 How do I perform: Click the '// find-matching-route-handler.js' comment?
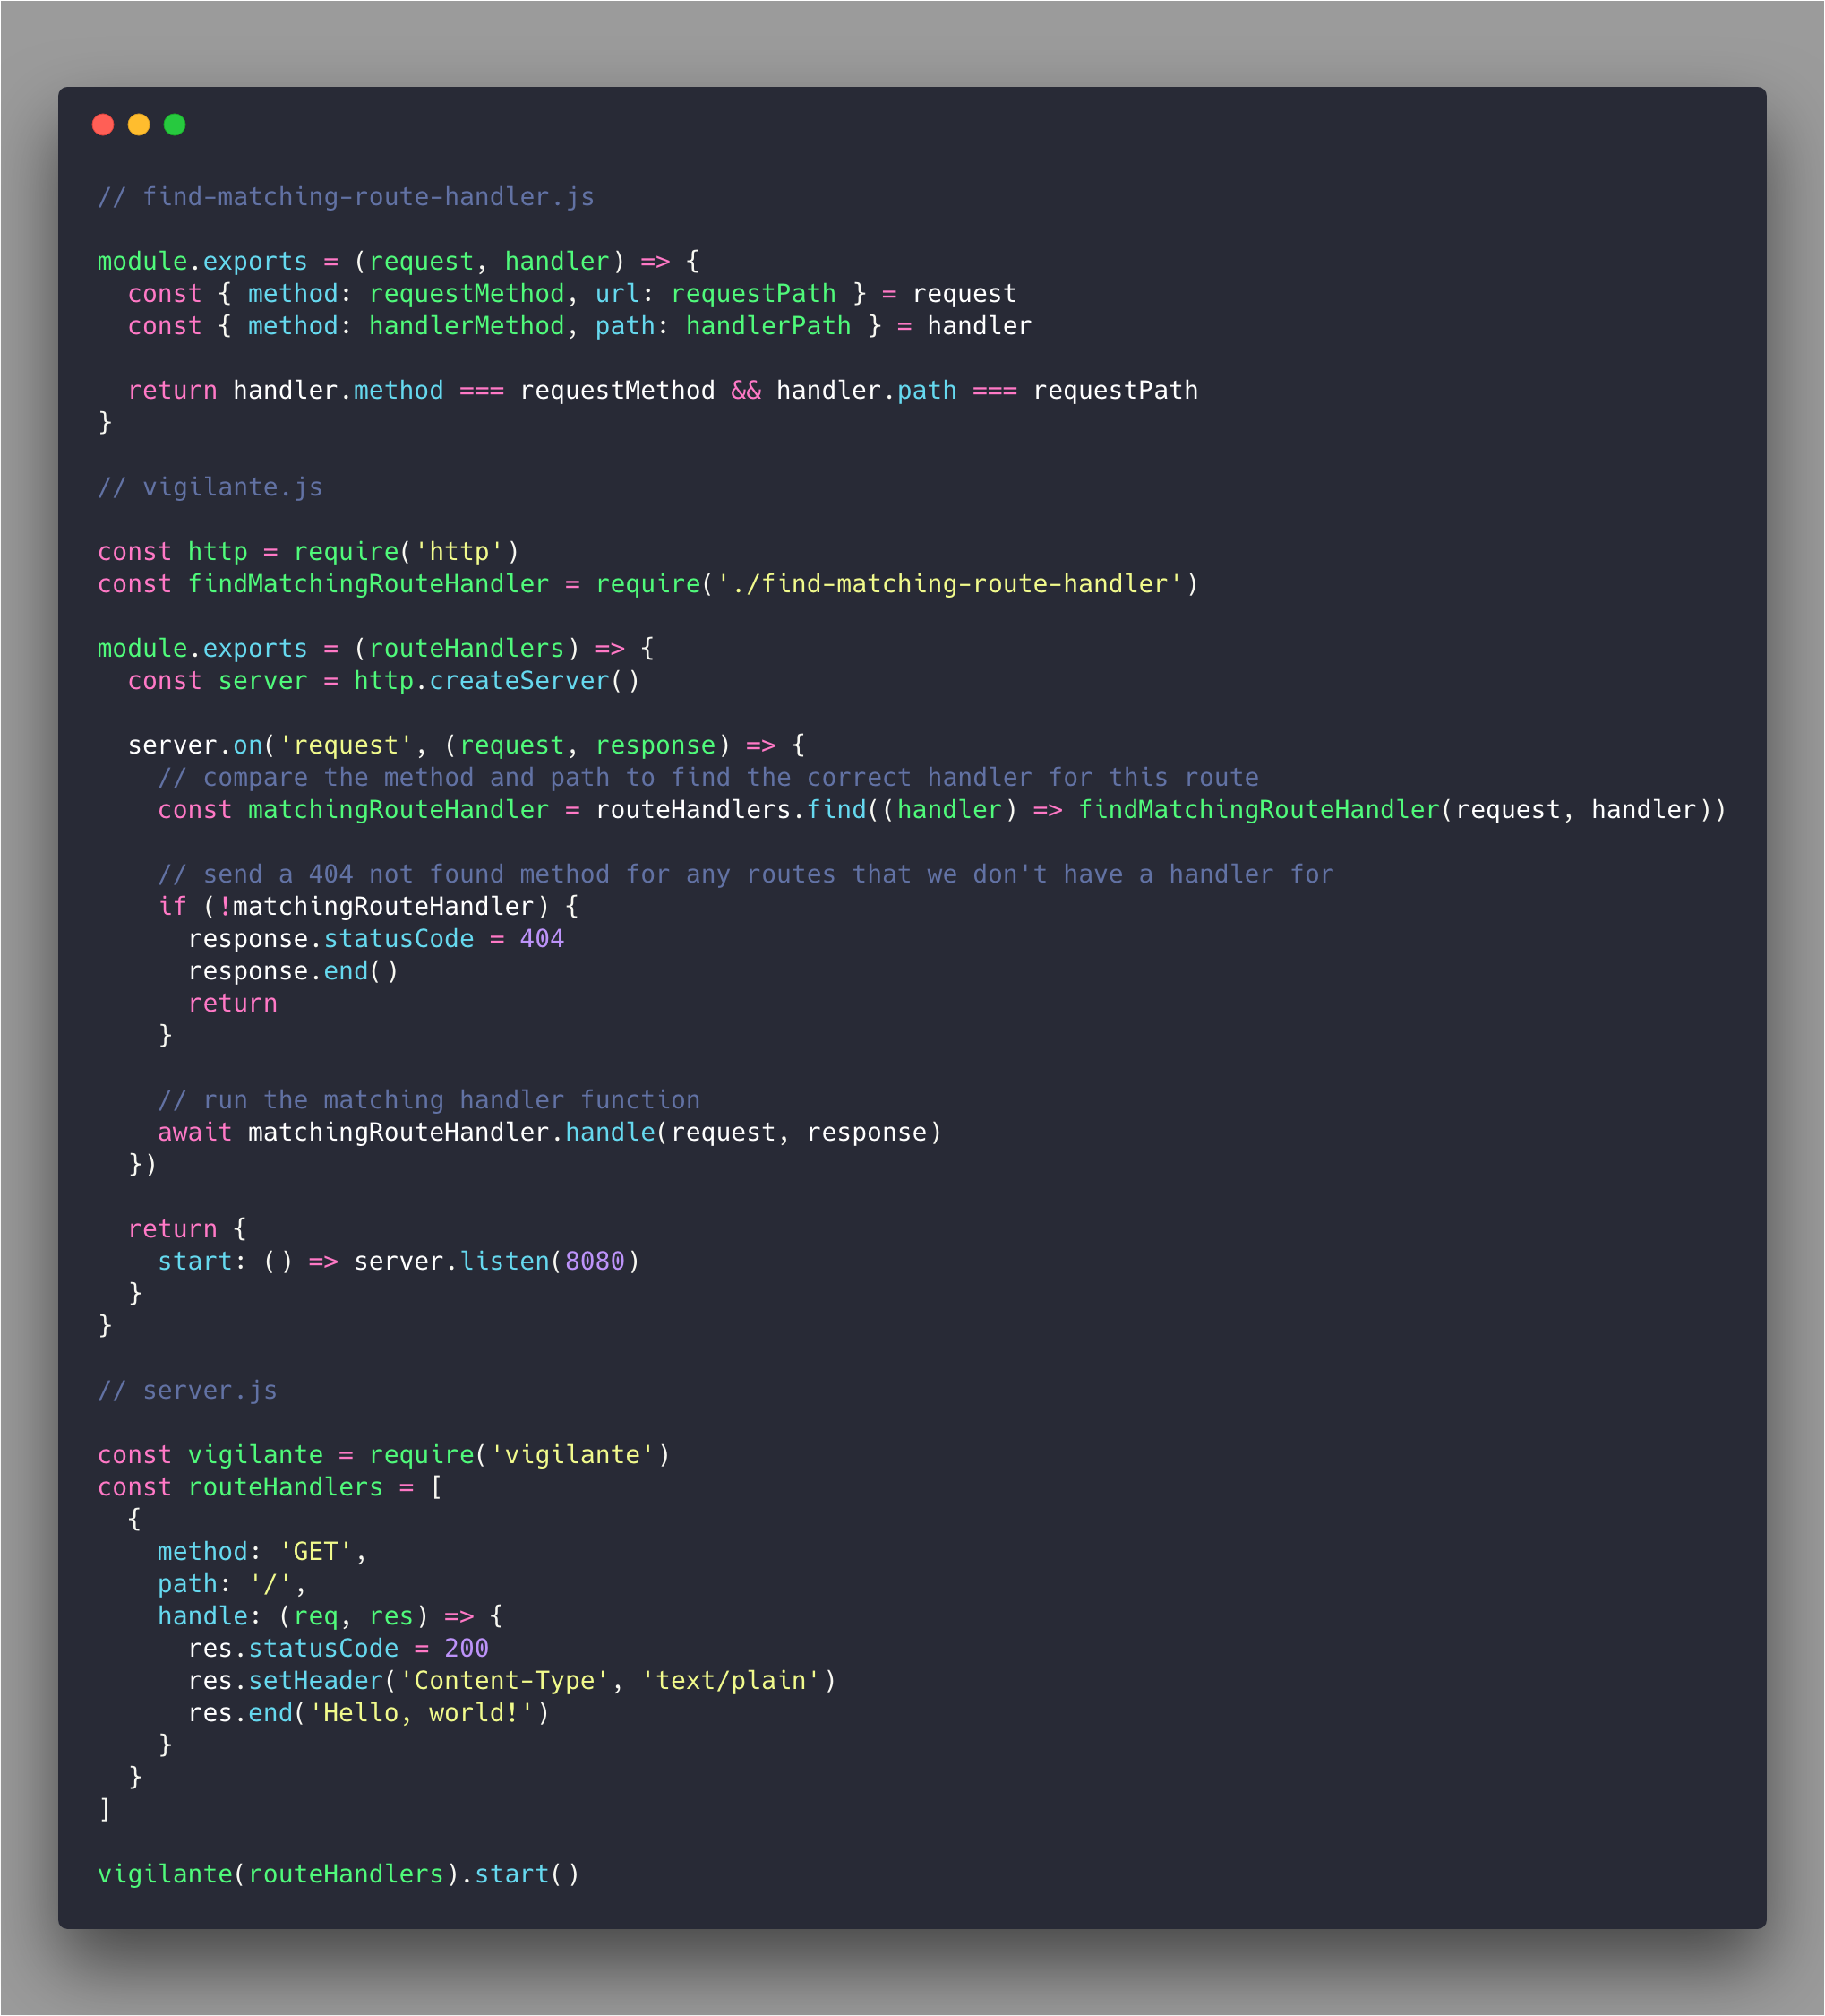point(346,197)
